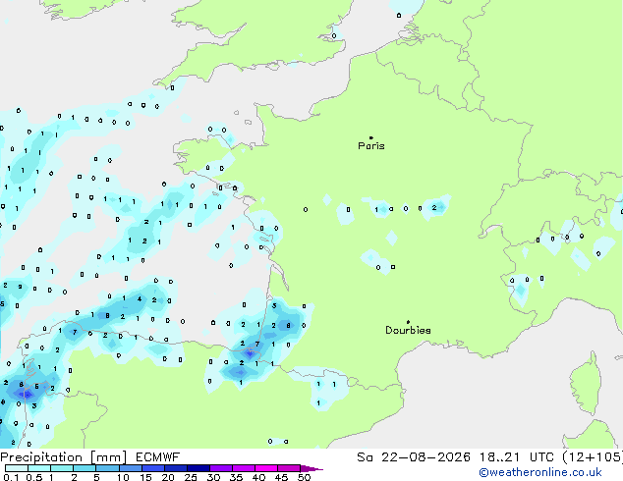Click the legend label 35
Viewport: 623px width, 481px height.
pos(236,477)
